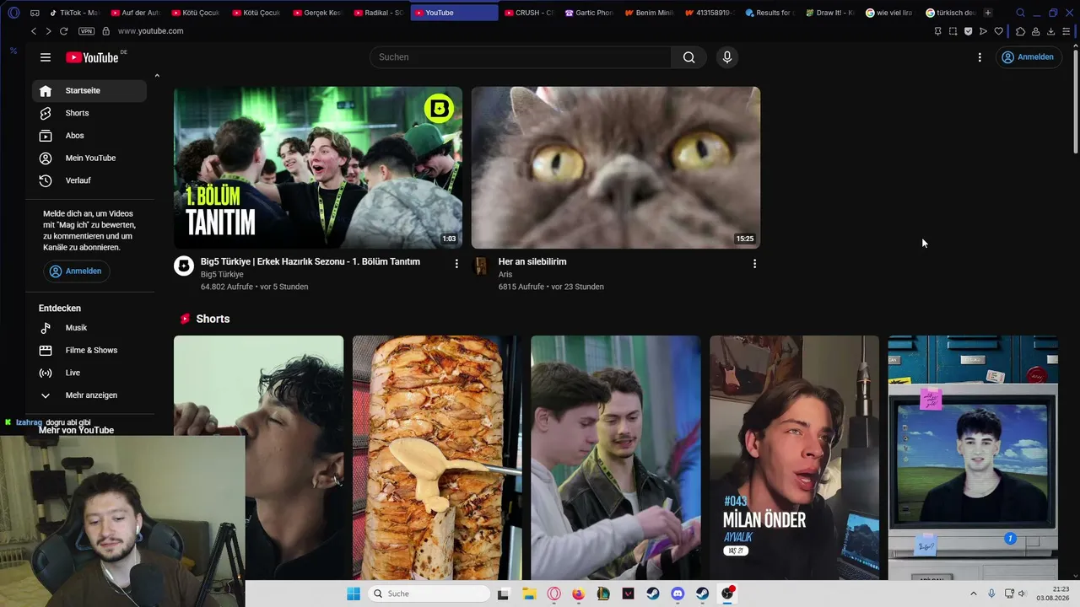The width and height of the screenshot is (1080, 607).
Task: Open Musik in the Entdecken section
Action: (x=89, y=328)
